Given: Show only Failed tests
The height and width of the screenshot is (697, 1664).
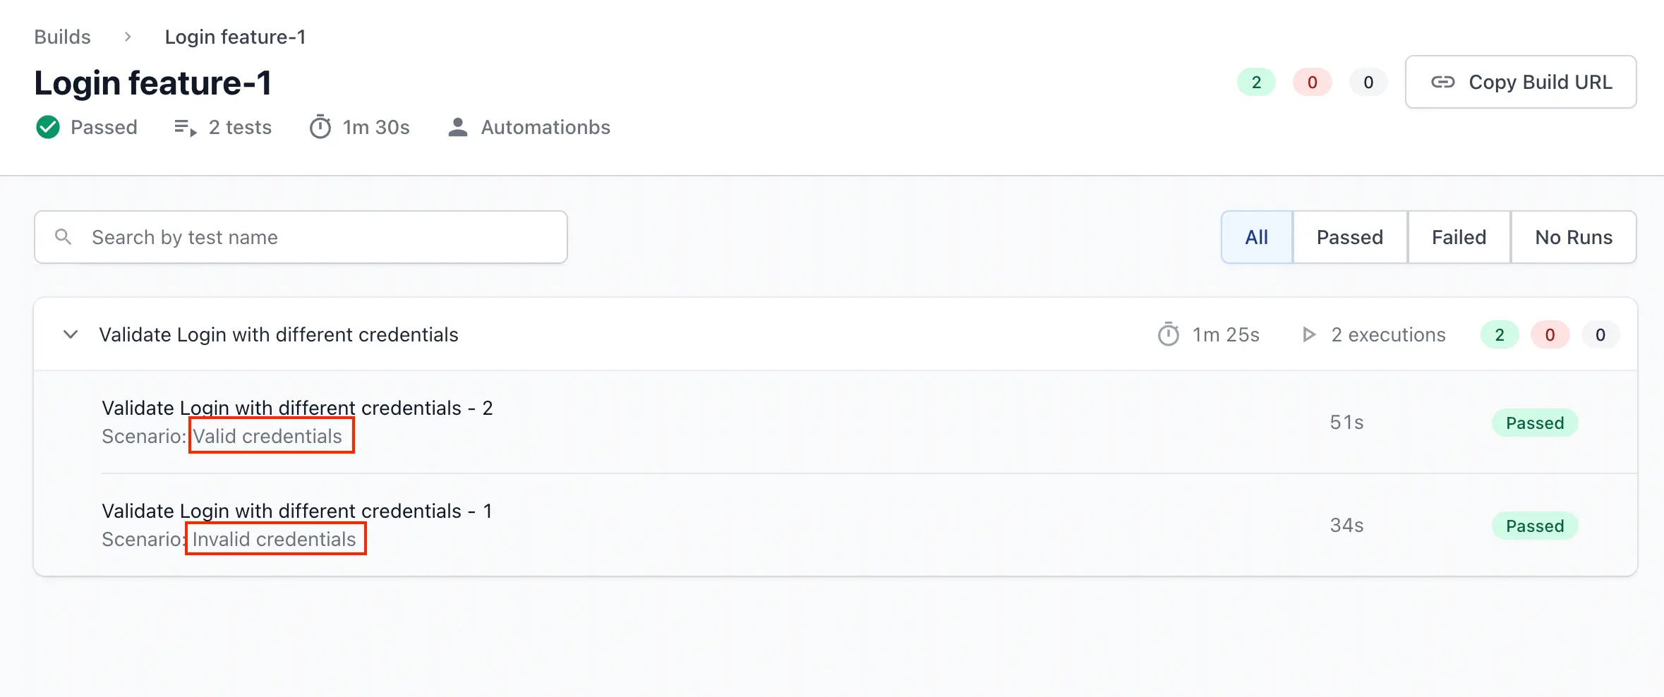Looking at the screenshot, I should click(x=1459, y=237).
